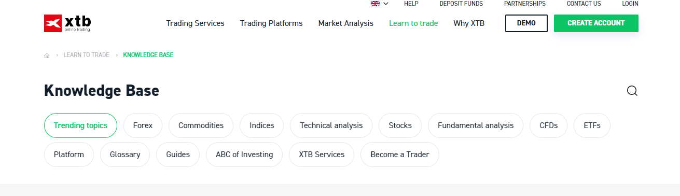
Task: Open the LOGIN link
Action: tap(630, 4)
